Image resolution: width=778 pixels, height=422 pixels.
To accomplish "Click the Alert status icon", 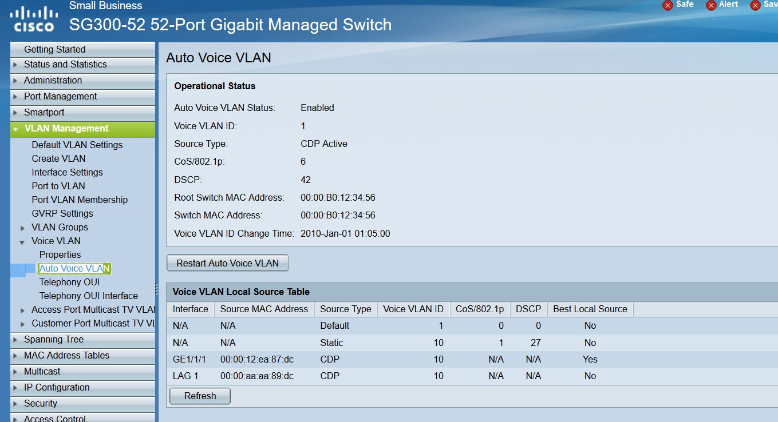I will (711, 5).
